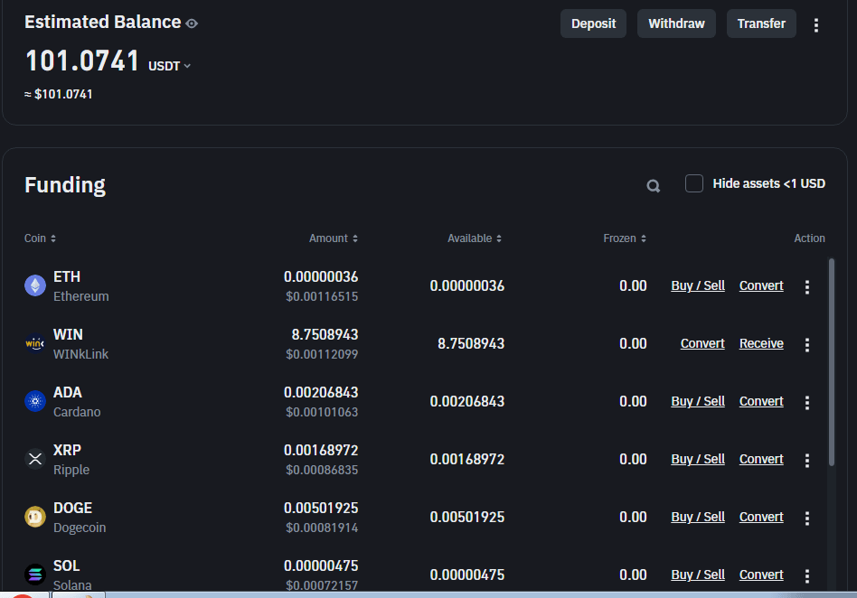
Task: Select the WIN available value 8.7508943
Action: click(x=471, y=343)
